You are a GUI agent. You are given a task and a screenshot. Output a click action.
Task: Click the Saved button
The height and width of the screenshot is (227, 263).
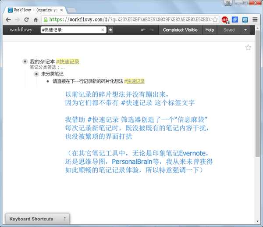pyautogui.click(x=229, y=30)
